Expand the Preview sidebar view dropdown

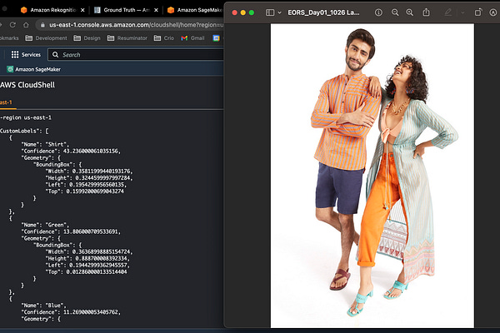279,12
